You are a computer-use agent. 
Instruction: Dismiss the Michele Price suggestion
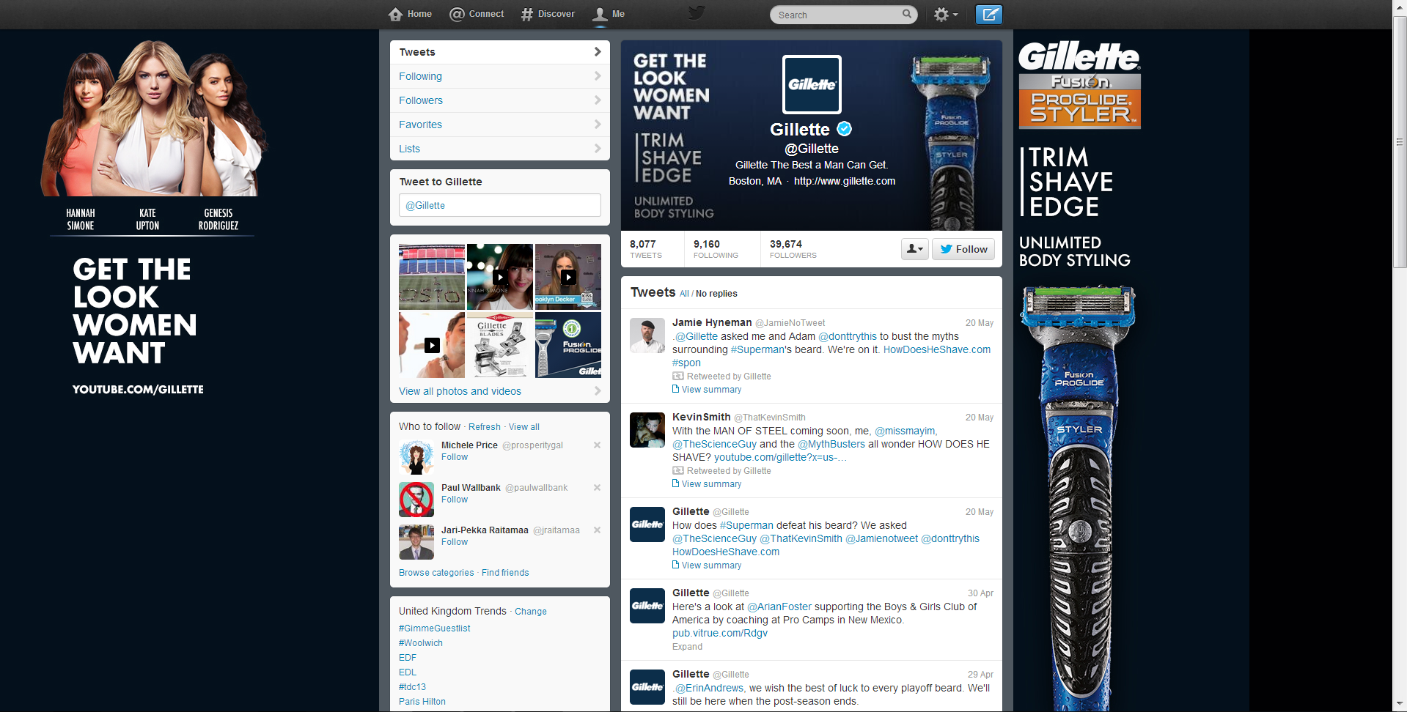[597, 445]
